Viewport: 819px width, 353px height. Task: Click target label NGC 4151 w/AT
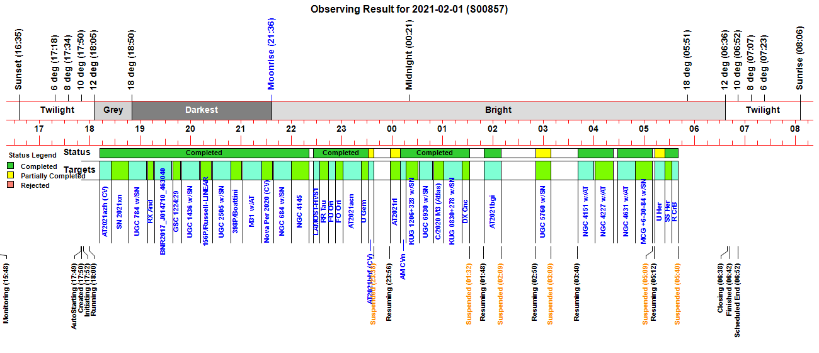pyautogui.click(x=586, y=212)
